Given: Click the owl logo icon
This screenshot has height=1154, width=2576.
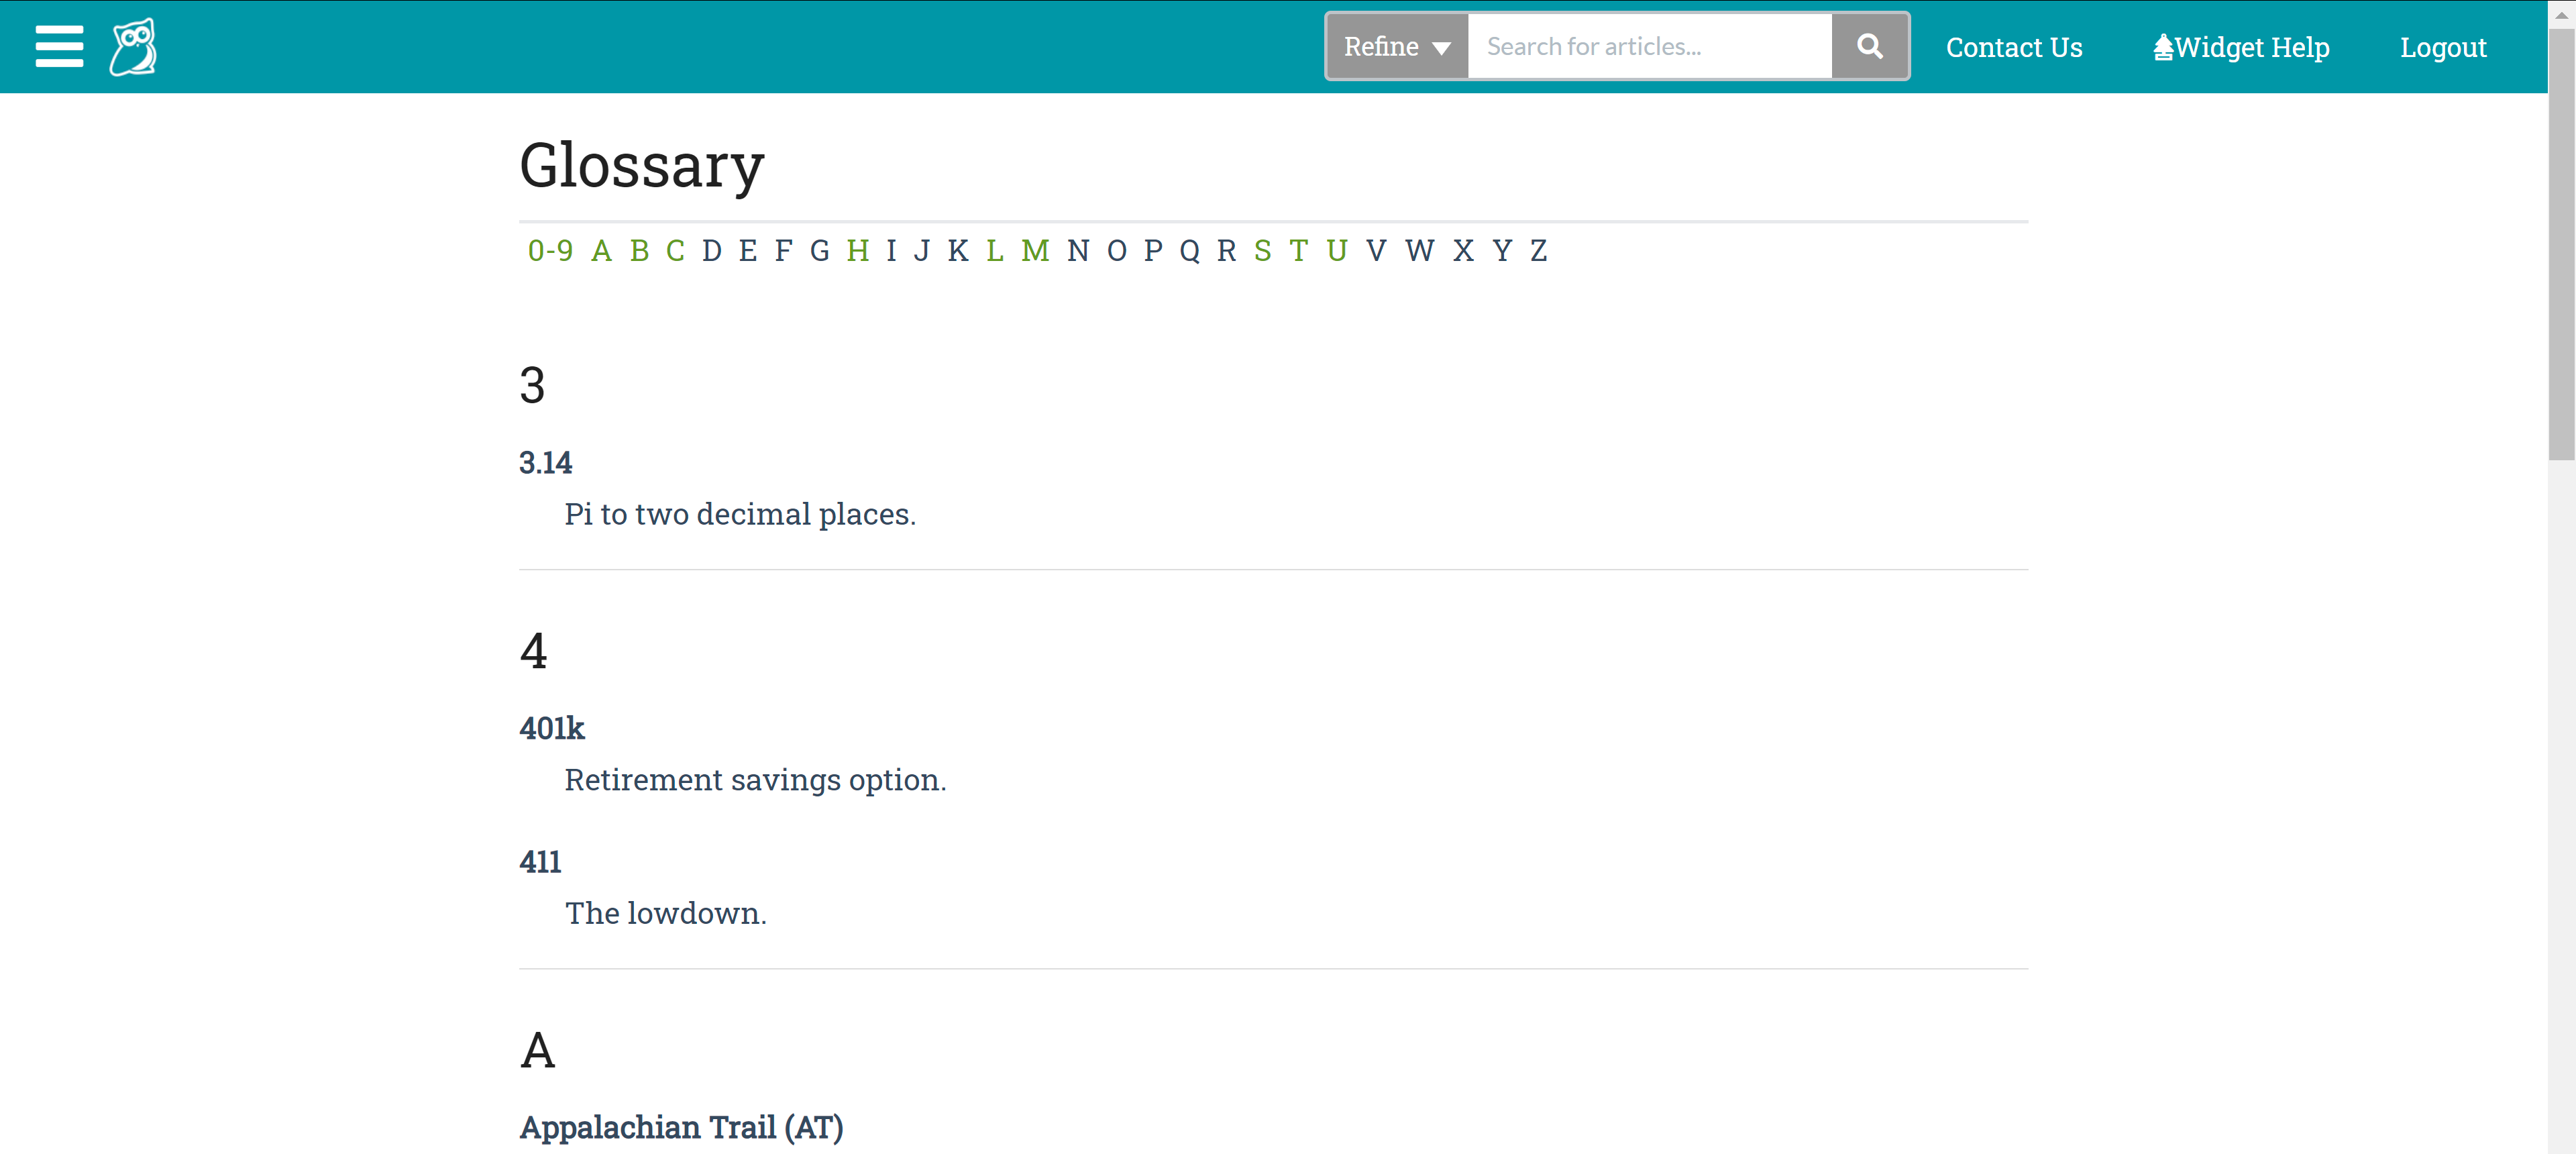Looking at the screenshot, I should tap(133, 47).
